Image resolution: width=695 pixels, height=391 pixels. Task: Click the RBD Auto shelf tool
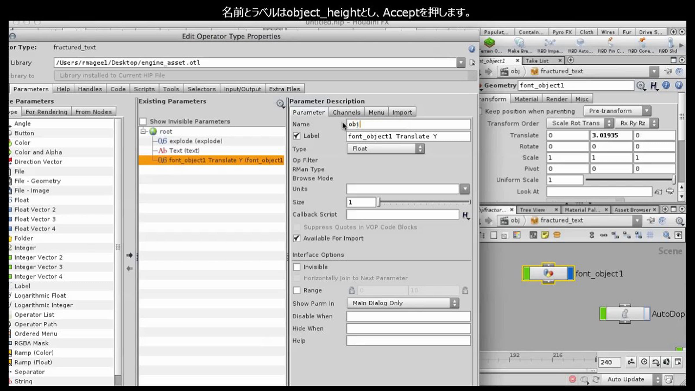click(x=580, y=45)
